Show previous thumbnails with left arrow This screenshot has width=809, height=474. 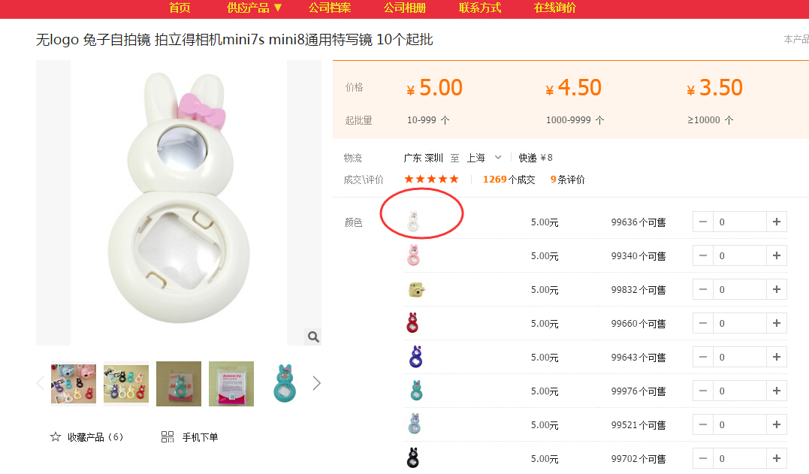pos(41,383)
